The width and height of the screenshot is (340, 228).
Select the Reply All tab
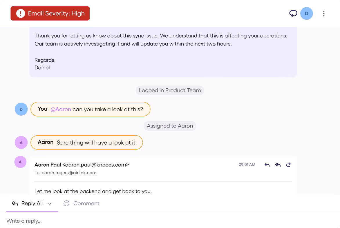27,203
